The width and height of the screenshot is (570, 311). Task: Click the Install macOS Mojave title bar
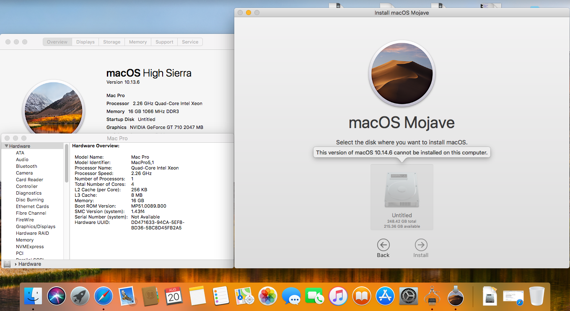point(402,13)
